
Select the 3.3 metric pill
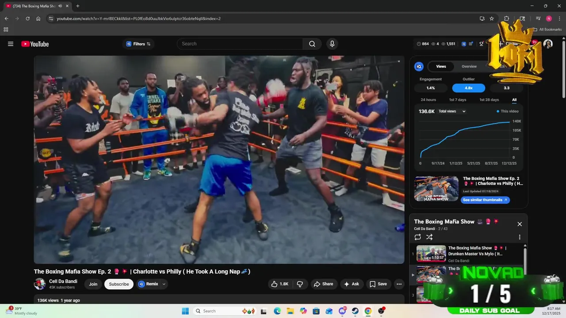tap(507, 88)
